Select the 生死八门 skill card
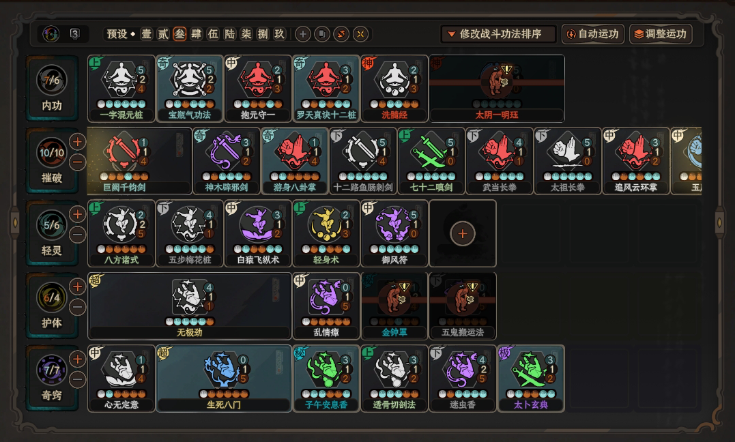The height and width of the screenshot is (442, 735). 224,379
